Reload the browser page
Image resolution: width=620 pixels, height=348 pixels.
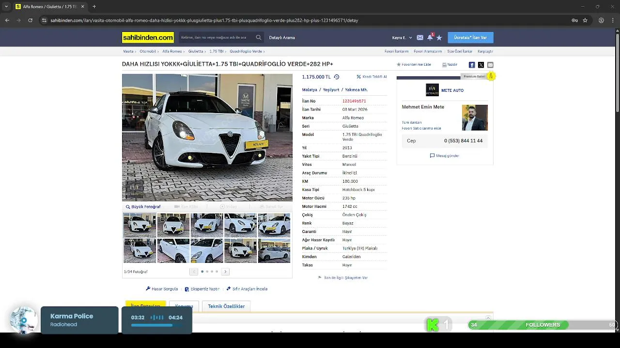coord(30,20)
